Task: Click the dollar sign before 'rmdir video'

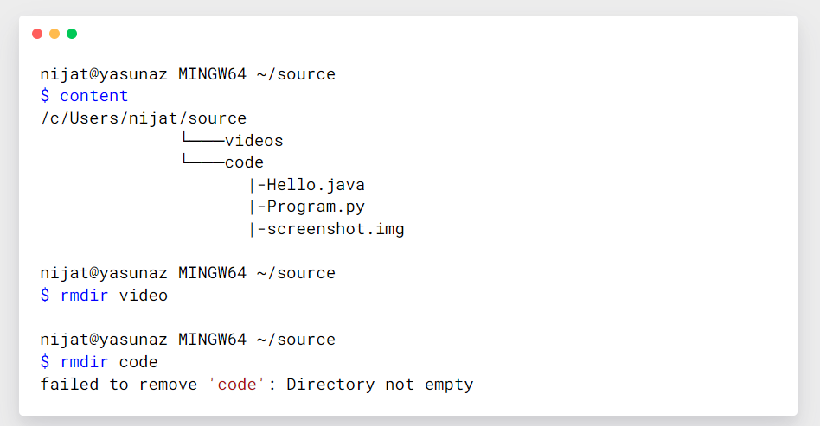Action: 45,296
